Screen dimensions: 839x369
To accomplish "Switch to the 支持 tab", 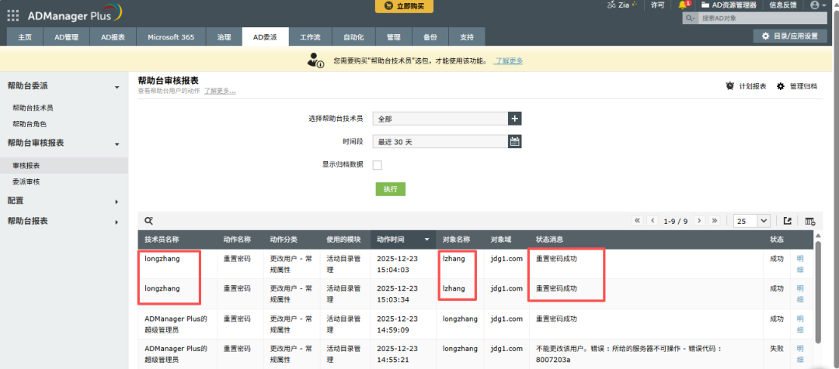I will pyautogui.click(x=467, y=37).
